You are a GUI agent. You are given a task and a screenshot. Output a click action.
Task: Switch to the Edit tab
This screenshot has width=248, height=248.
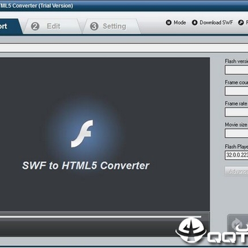[x=52, y=26]
